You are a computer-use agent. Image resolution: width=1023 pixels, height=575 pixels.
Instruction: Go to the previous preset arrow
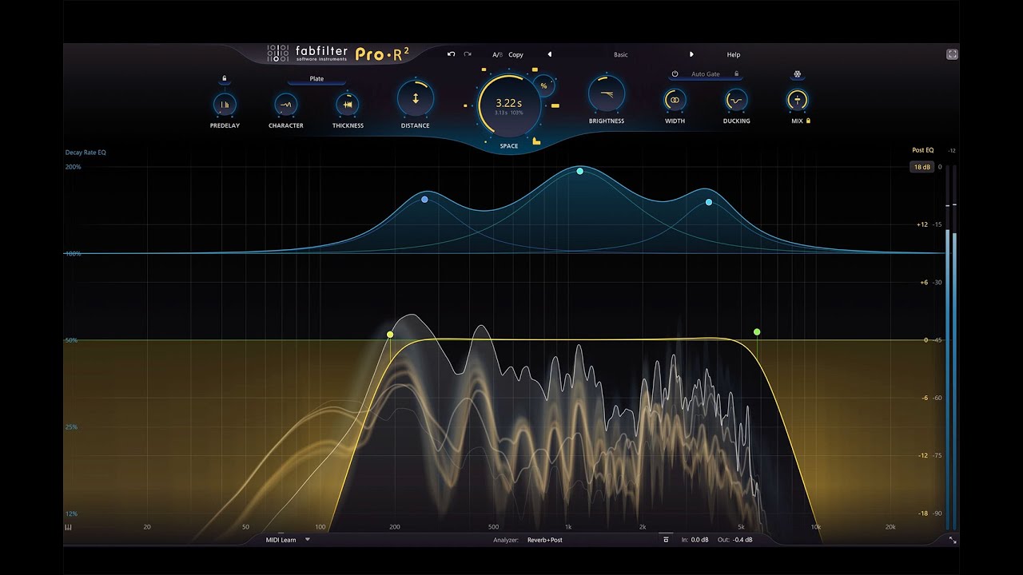coord(549,54)
